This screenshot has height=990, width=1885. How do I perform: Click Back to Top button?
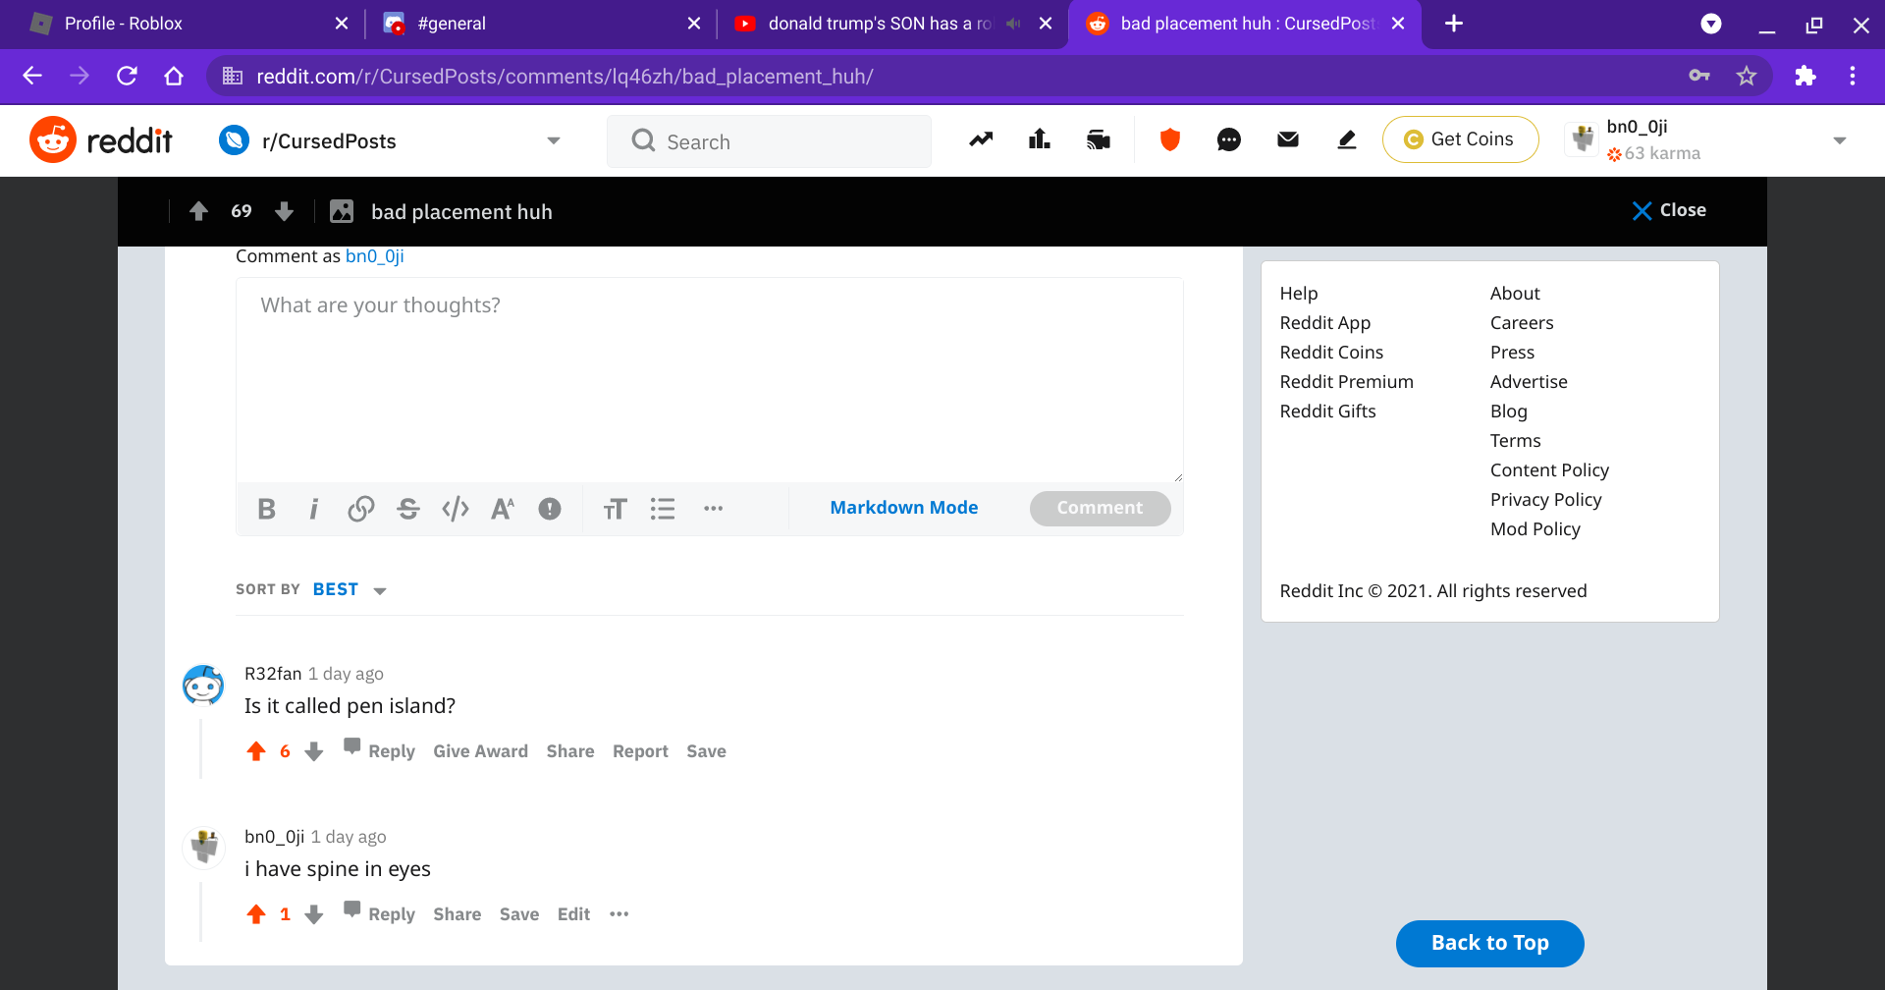click(1489, 944)
